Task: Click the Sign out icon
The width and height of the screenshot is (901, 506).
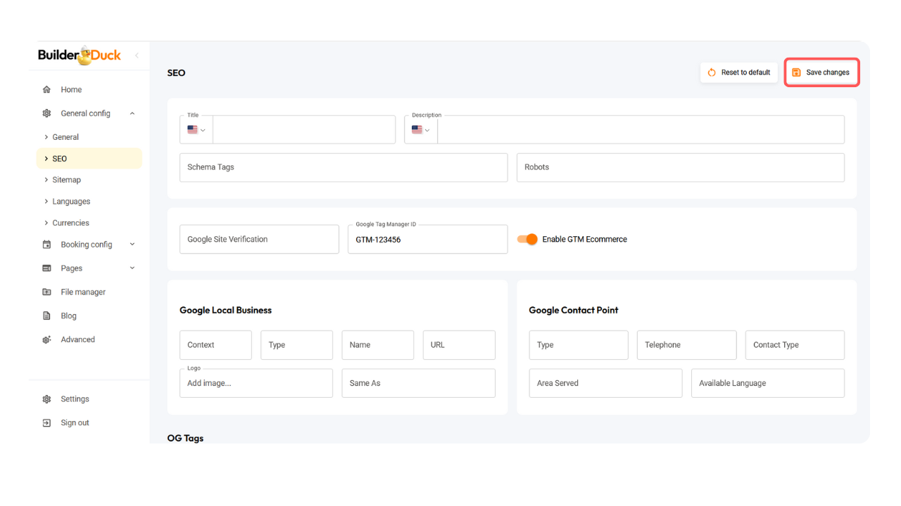Action: [46, 423]
